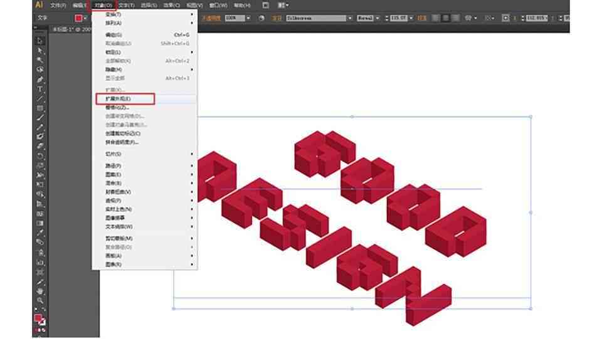Screen dimensions: 602x339
Task: Select the Gradient tool
Action: coord(40,223)
